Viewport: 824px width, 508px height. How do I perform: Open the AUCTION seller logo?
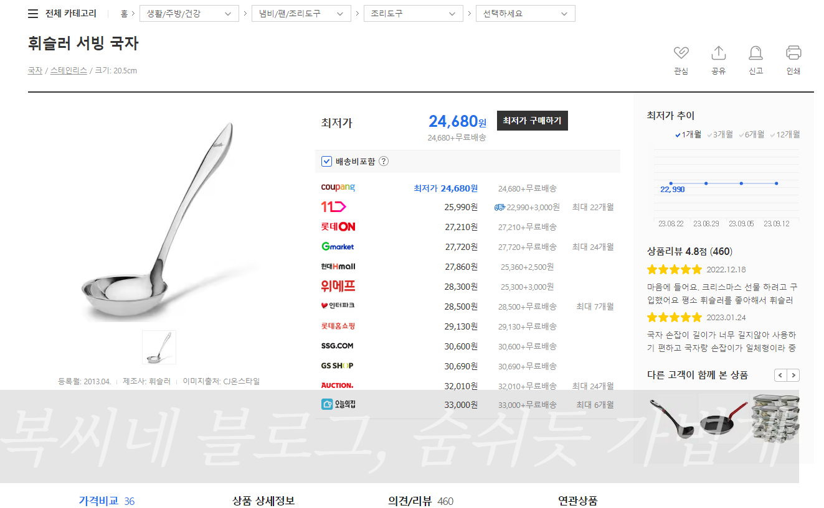(338, 386)
